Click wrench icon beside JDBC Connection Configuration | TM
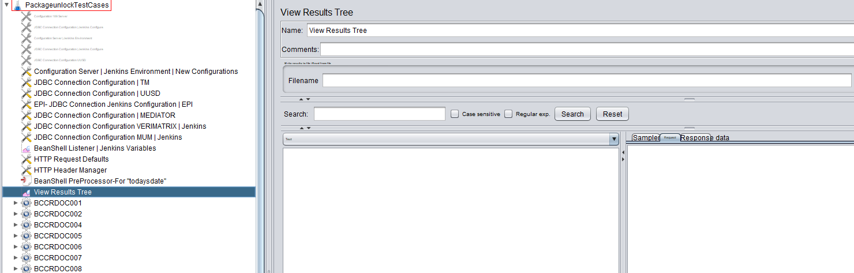854x273 pixels. 26,83
